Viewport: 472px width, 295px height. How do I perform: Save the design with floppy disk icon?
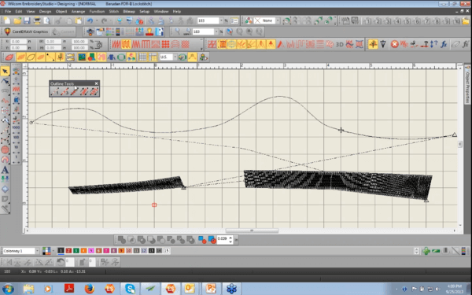tap(27, 20)
